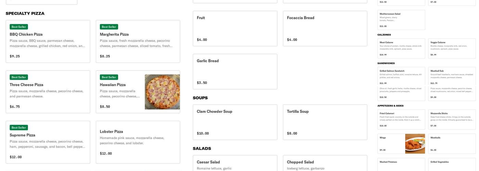The width and height of the screenshot is (479, 171).
Task: Choose the Tortilla Soup card
Action: click(x=325, y=122)
